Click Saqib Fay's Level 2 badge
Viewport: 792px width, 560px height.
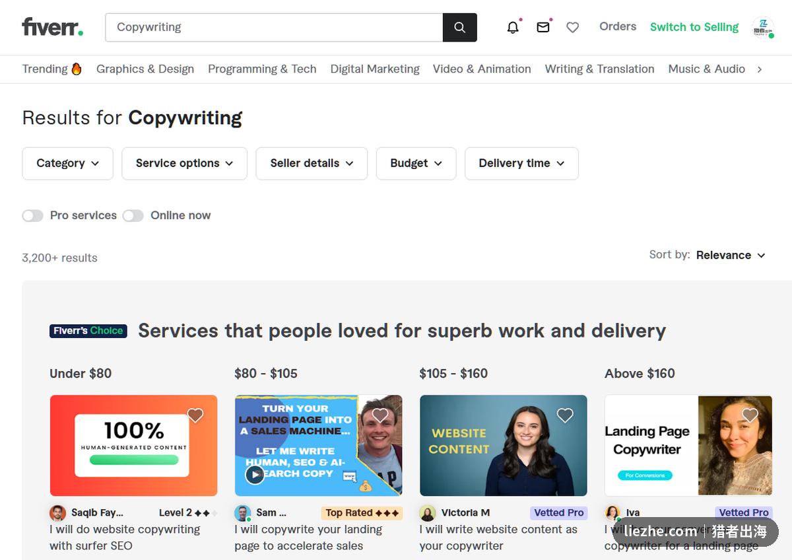tap(188, 512)
